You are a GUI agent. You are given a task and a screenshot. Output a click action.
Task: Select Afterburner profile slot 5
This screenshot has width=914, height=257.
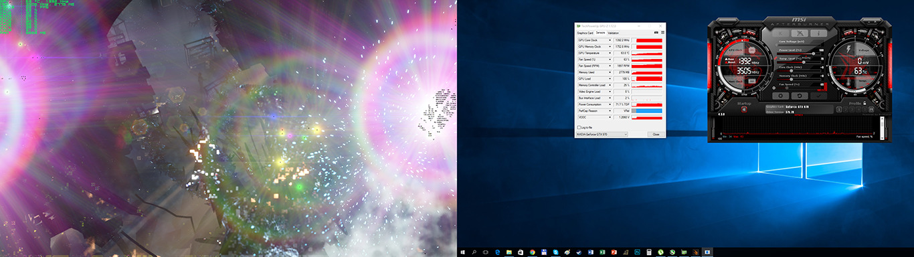[x=864, y=110]
